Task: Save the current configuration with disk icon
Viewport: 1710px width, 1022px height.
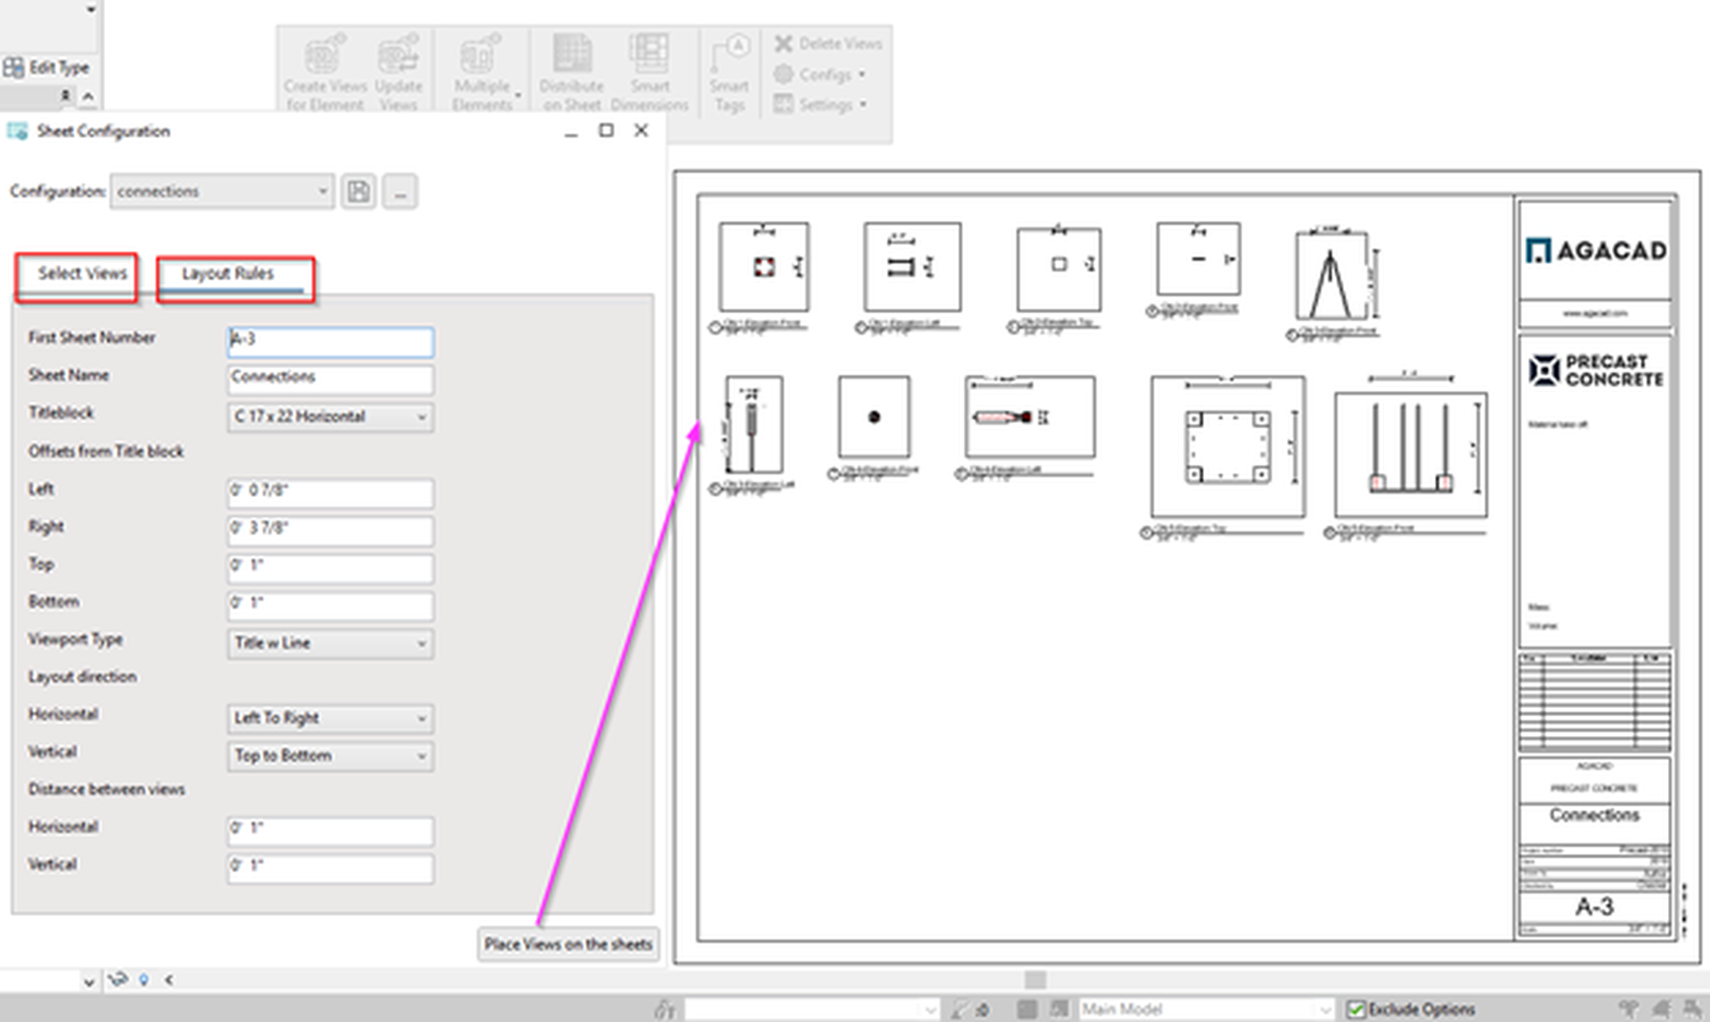Action: click(x=359, y=191)
